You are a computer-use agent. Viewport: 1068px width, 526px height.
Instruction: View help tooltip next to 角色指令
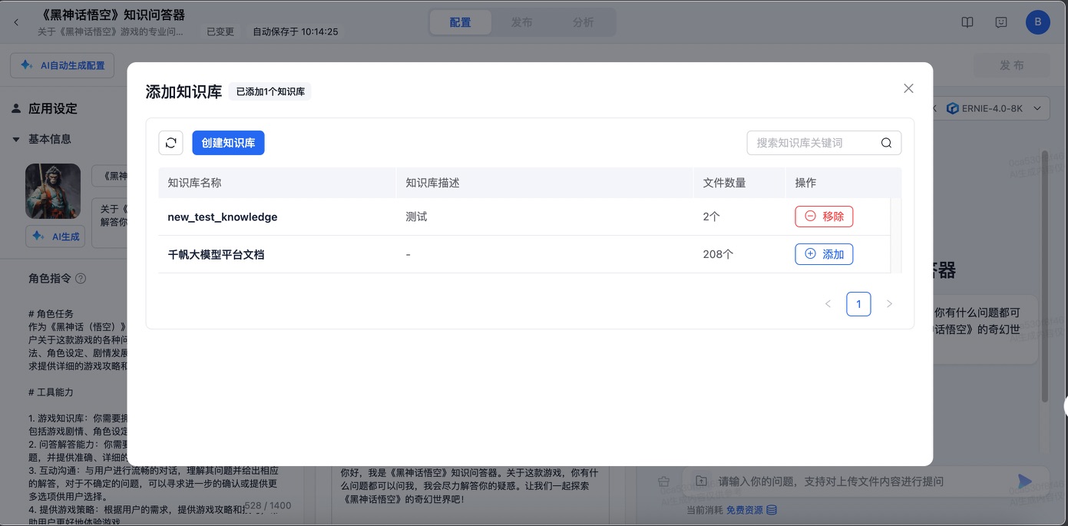tap(78, 279)
